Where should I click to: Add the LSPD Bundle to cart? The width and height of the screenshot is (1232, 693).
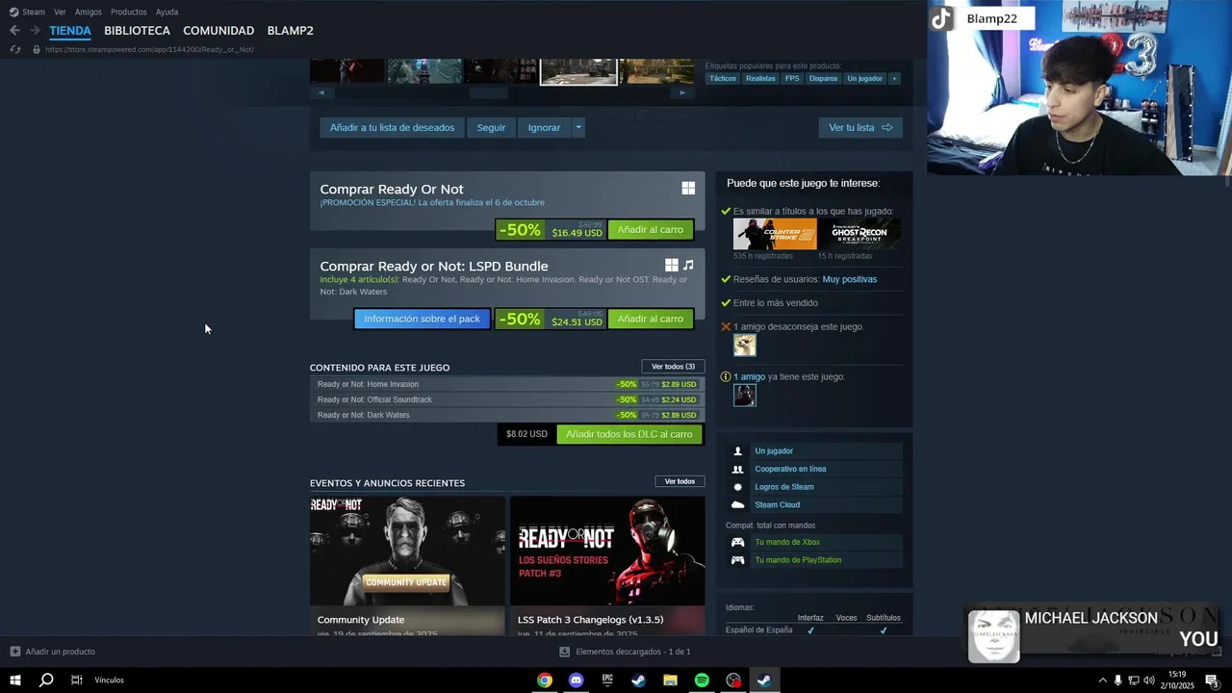pyautogui.click(x=651, y=319)
